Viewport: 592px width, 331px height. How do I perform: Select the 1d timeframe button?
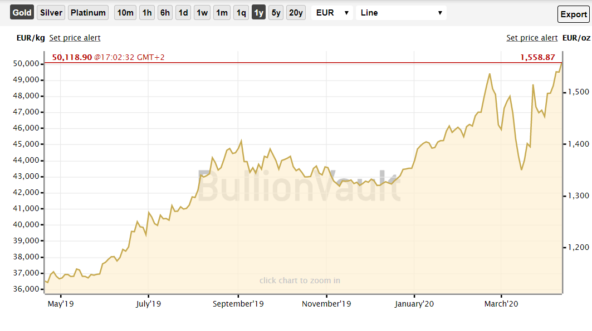(x=183, y=12)
